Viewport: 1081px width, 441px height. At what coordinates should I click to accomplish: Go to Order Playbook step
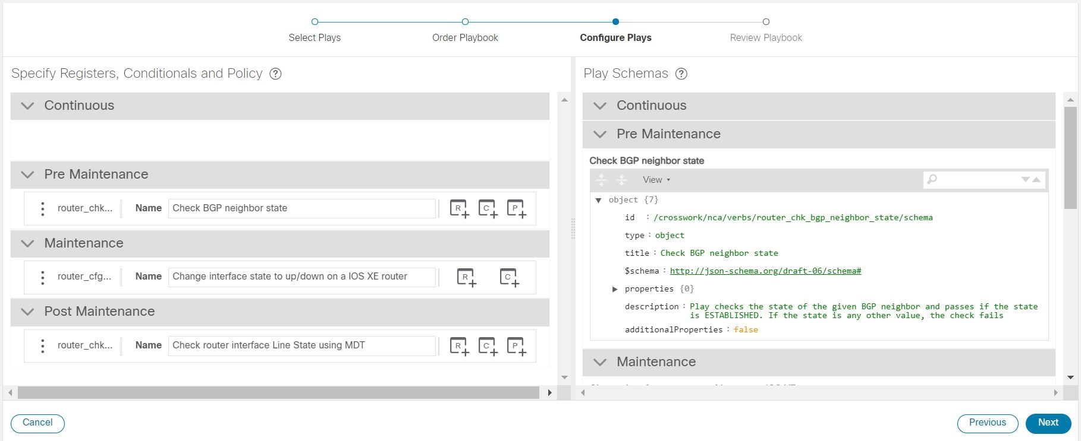pos(465,22)
